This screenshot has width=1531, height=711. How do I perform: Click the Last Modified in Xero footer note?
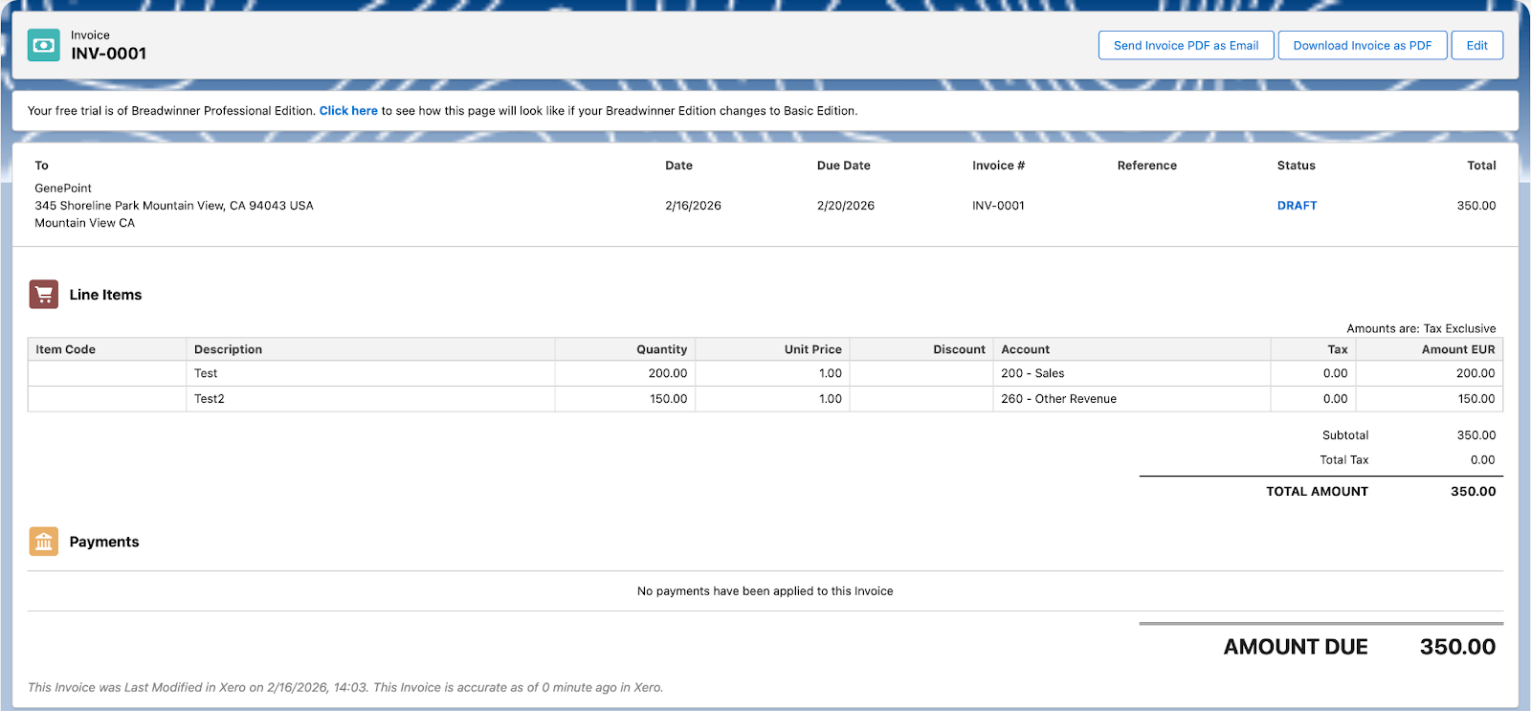click(x=345, y=687)
